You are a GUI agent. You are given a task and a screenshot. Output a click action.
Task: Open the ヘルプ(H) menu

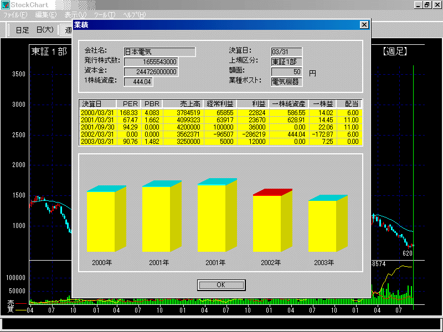point(135,15)
